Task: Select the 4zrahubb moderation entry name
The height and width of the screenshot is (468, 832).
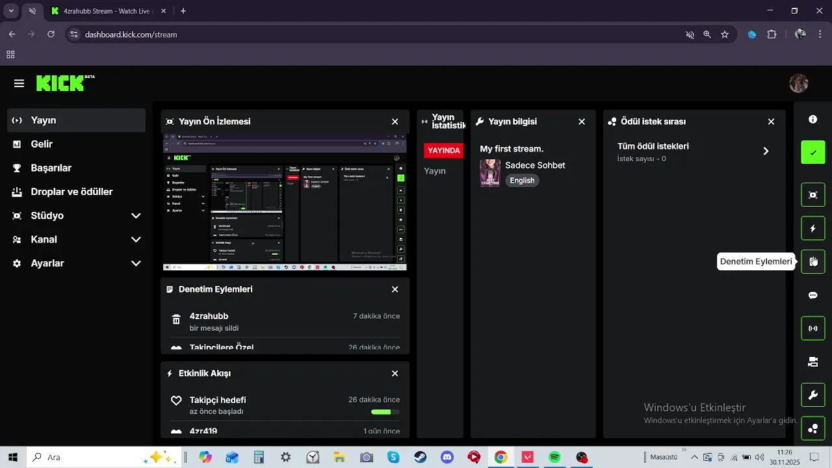Action: pyautogui.click(x=209, y=316)
